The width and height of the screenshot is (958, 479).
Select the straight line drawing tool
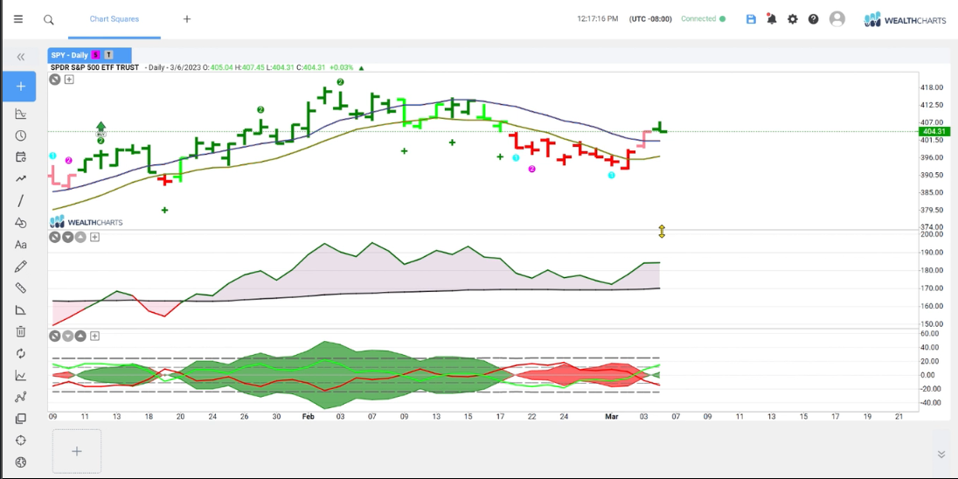[x=21, y=200]
